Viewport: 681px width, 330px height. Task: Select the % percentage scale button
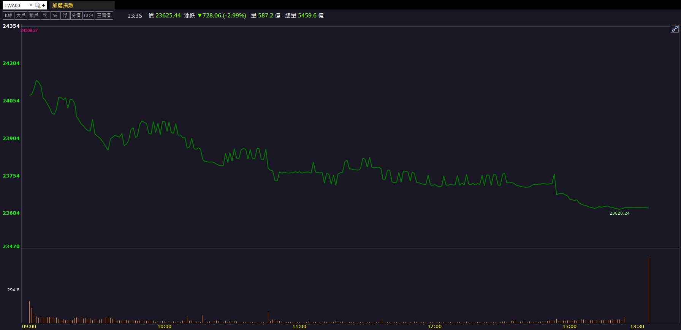pos(55,16)
